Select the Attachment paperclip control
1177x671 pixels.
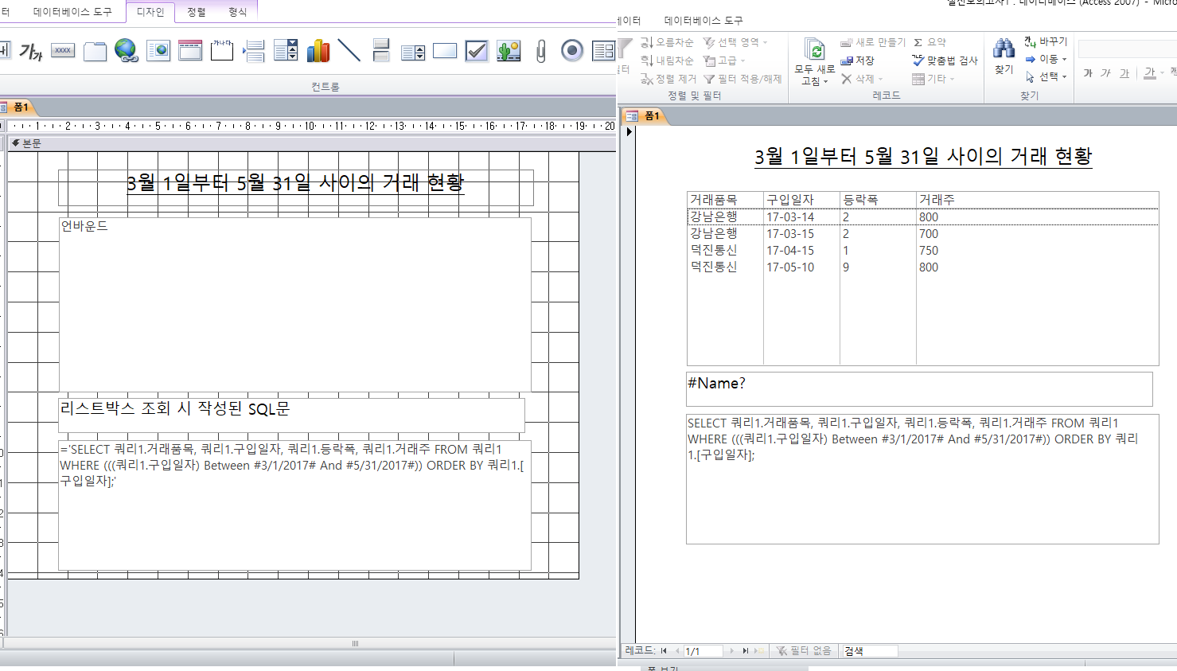pyautogui.click(x=540, y=51)
